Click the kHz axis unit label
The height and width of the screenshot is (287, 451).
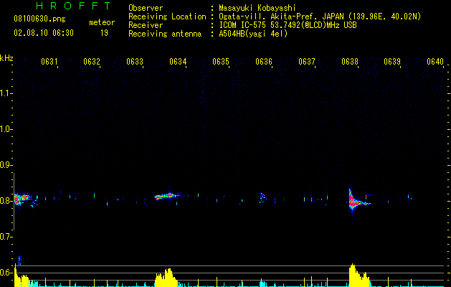(x=6, y=58)
